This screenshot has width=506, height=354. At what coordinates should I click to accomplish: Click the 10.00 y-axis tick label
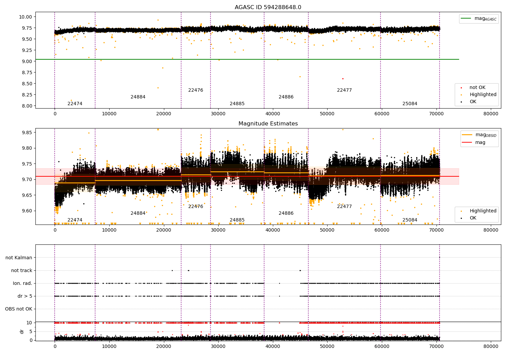25,17
